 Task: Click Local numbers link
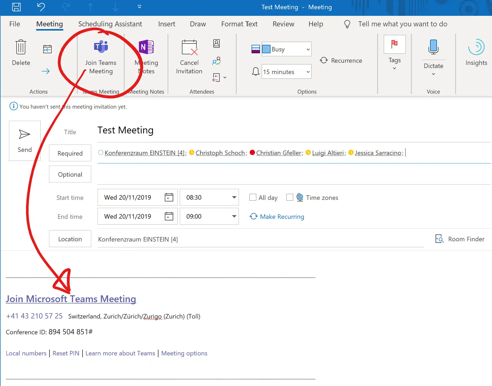coord(26,353)
